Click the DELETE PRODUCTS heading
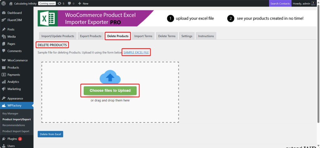 [x=52, y=45]
